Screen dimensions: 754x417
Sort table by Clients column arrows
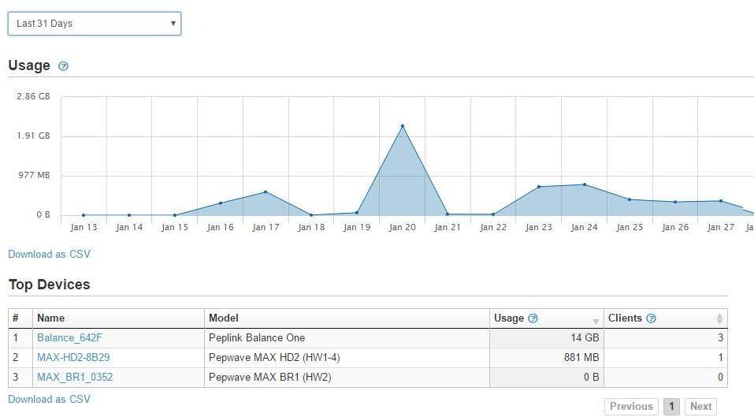719,318
